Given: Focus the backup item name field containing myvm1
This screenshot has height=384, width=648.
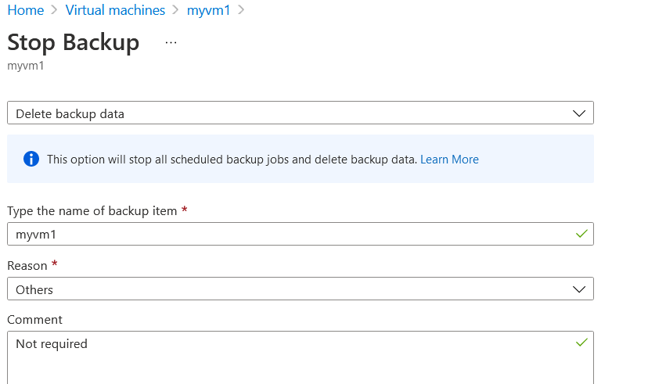Looking at the screenshot, I should (x=301, y=234).
